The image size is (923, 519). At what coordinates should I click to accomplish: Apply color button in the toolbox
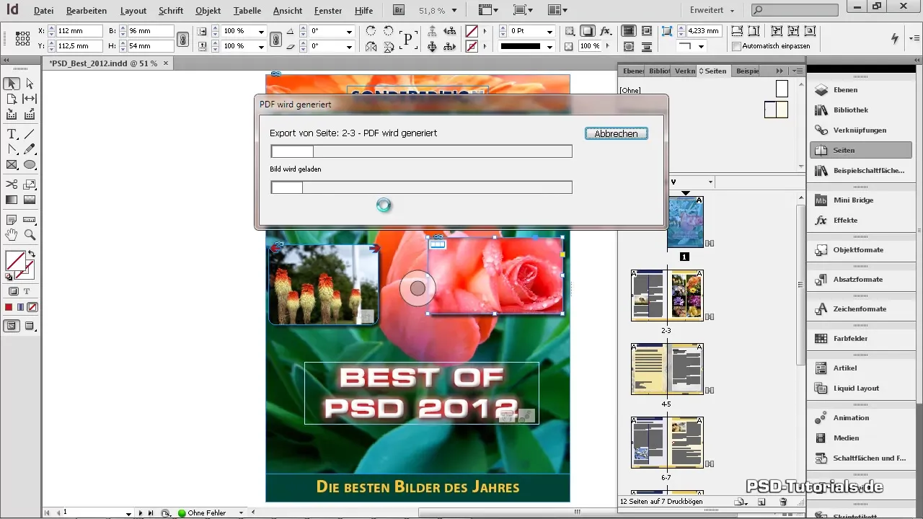(9, 307)
